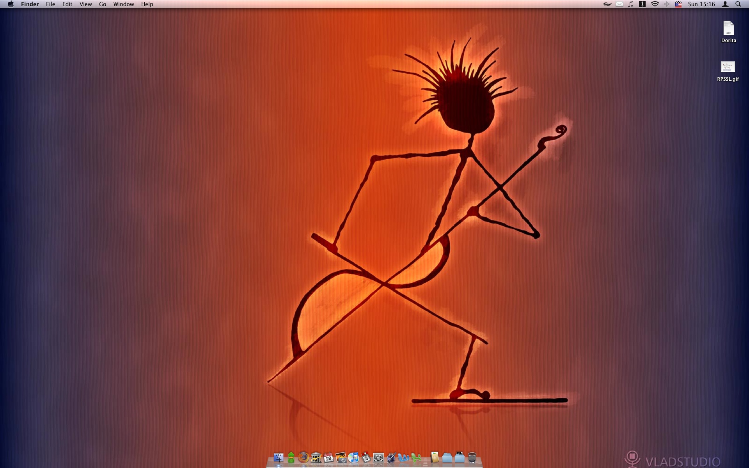Open the File menu

click(x=50, y=4)
